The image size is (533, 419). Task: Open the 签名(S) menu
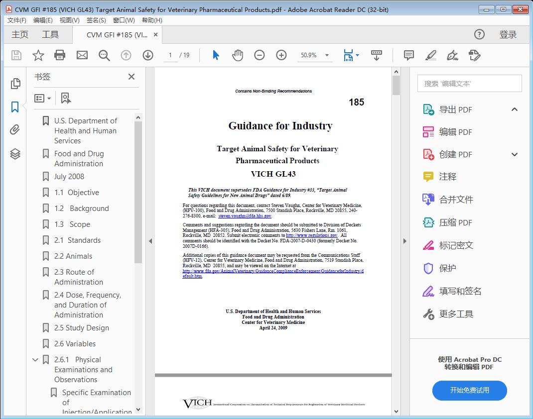pyautogui.click(x=96, y=20)
